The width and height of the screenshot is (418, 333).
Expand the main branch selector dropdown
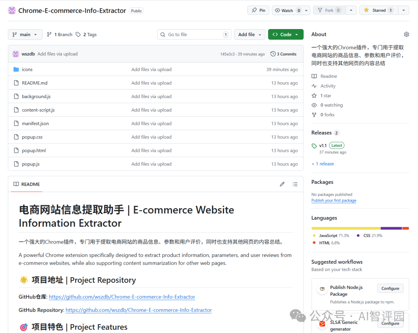point(25,34)
